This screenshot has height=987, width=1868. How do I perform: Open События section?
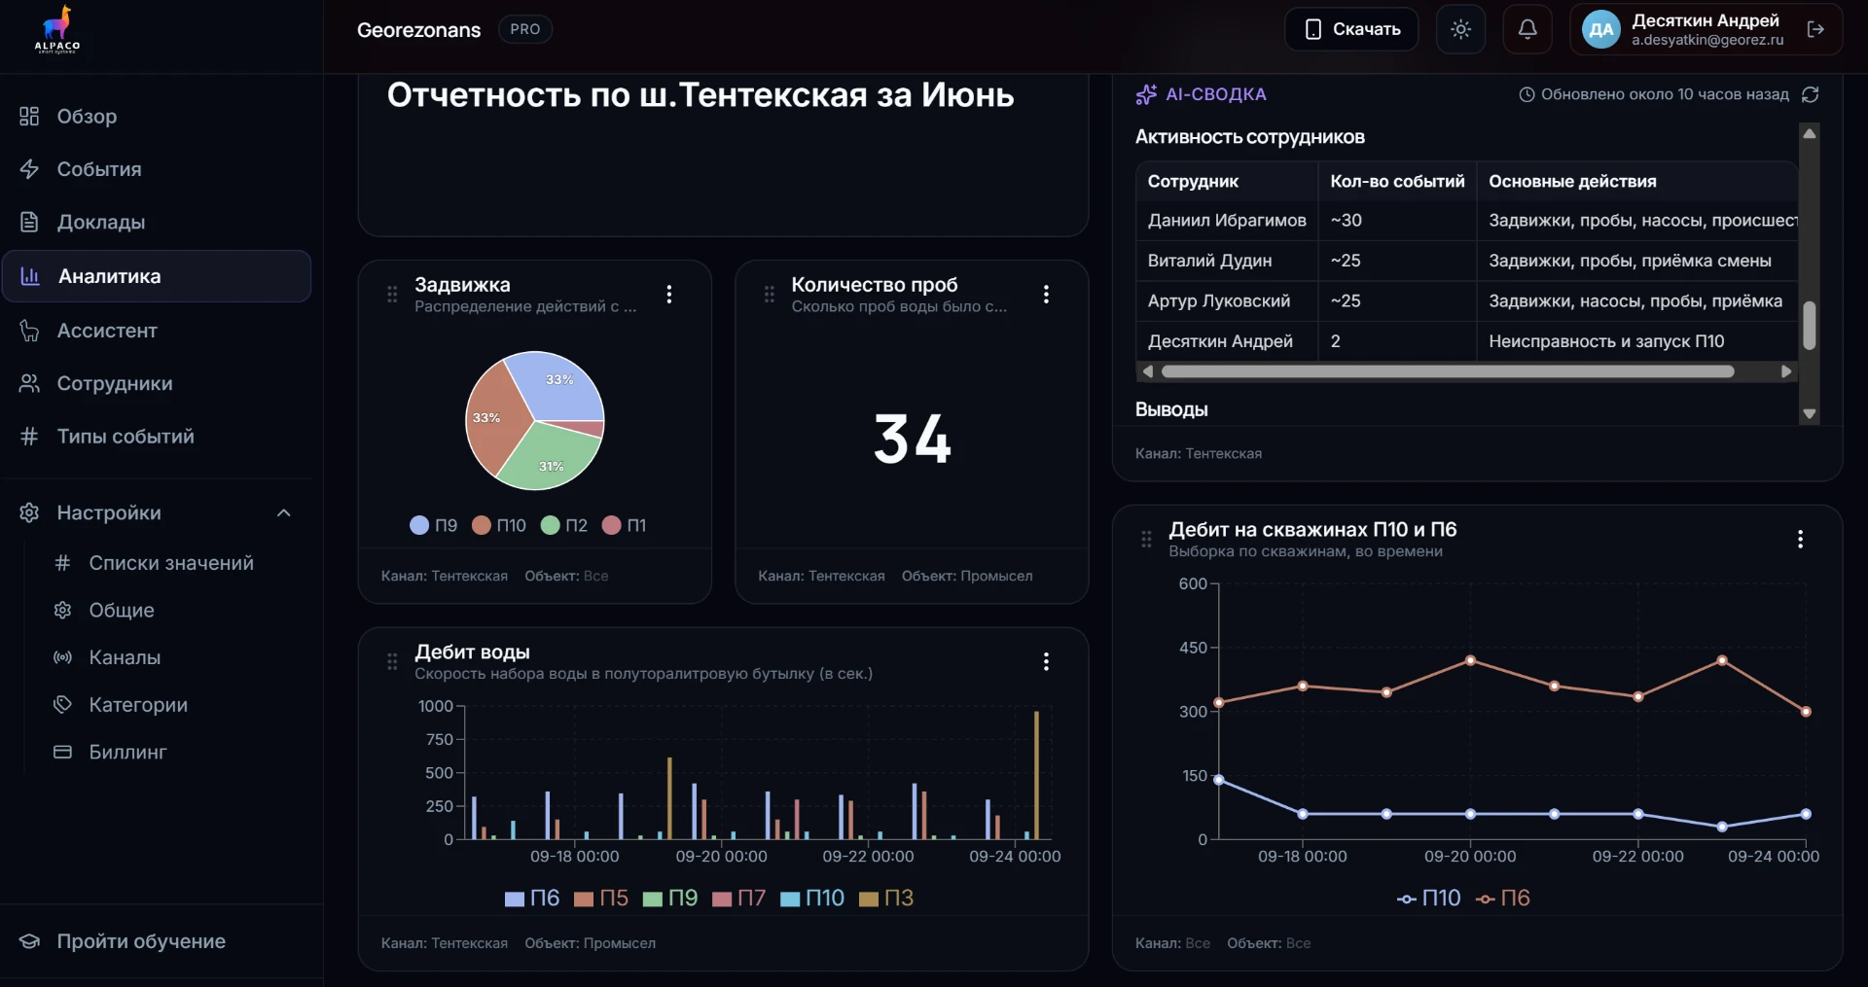pos(156,169)
